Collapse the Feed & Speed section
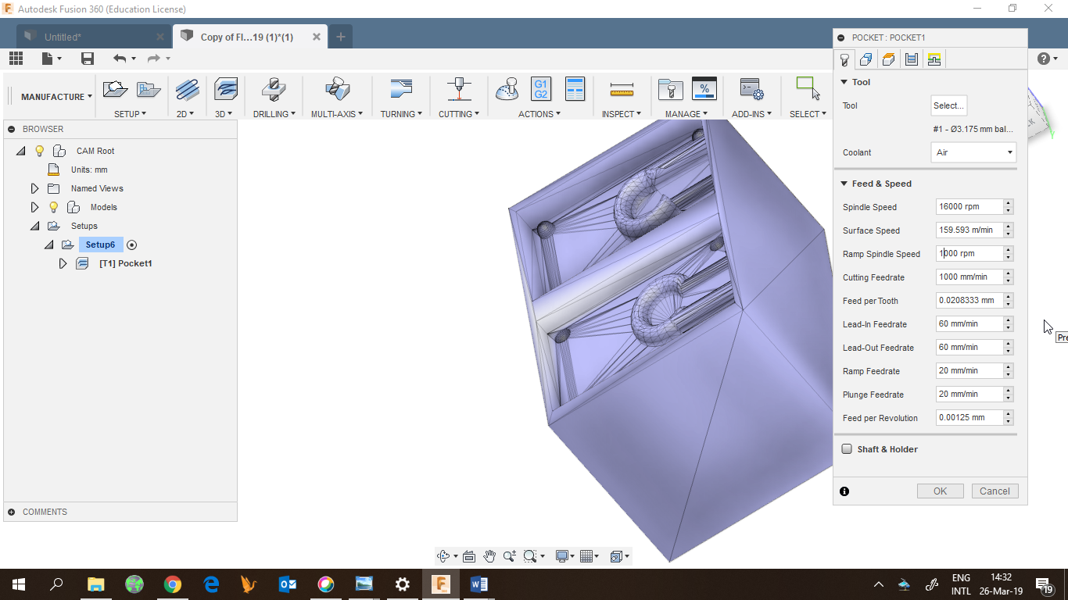Image resolution: width=1068 pixels, height=600 pixels. (x=844, y=184)
